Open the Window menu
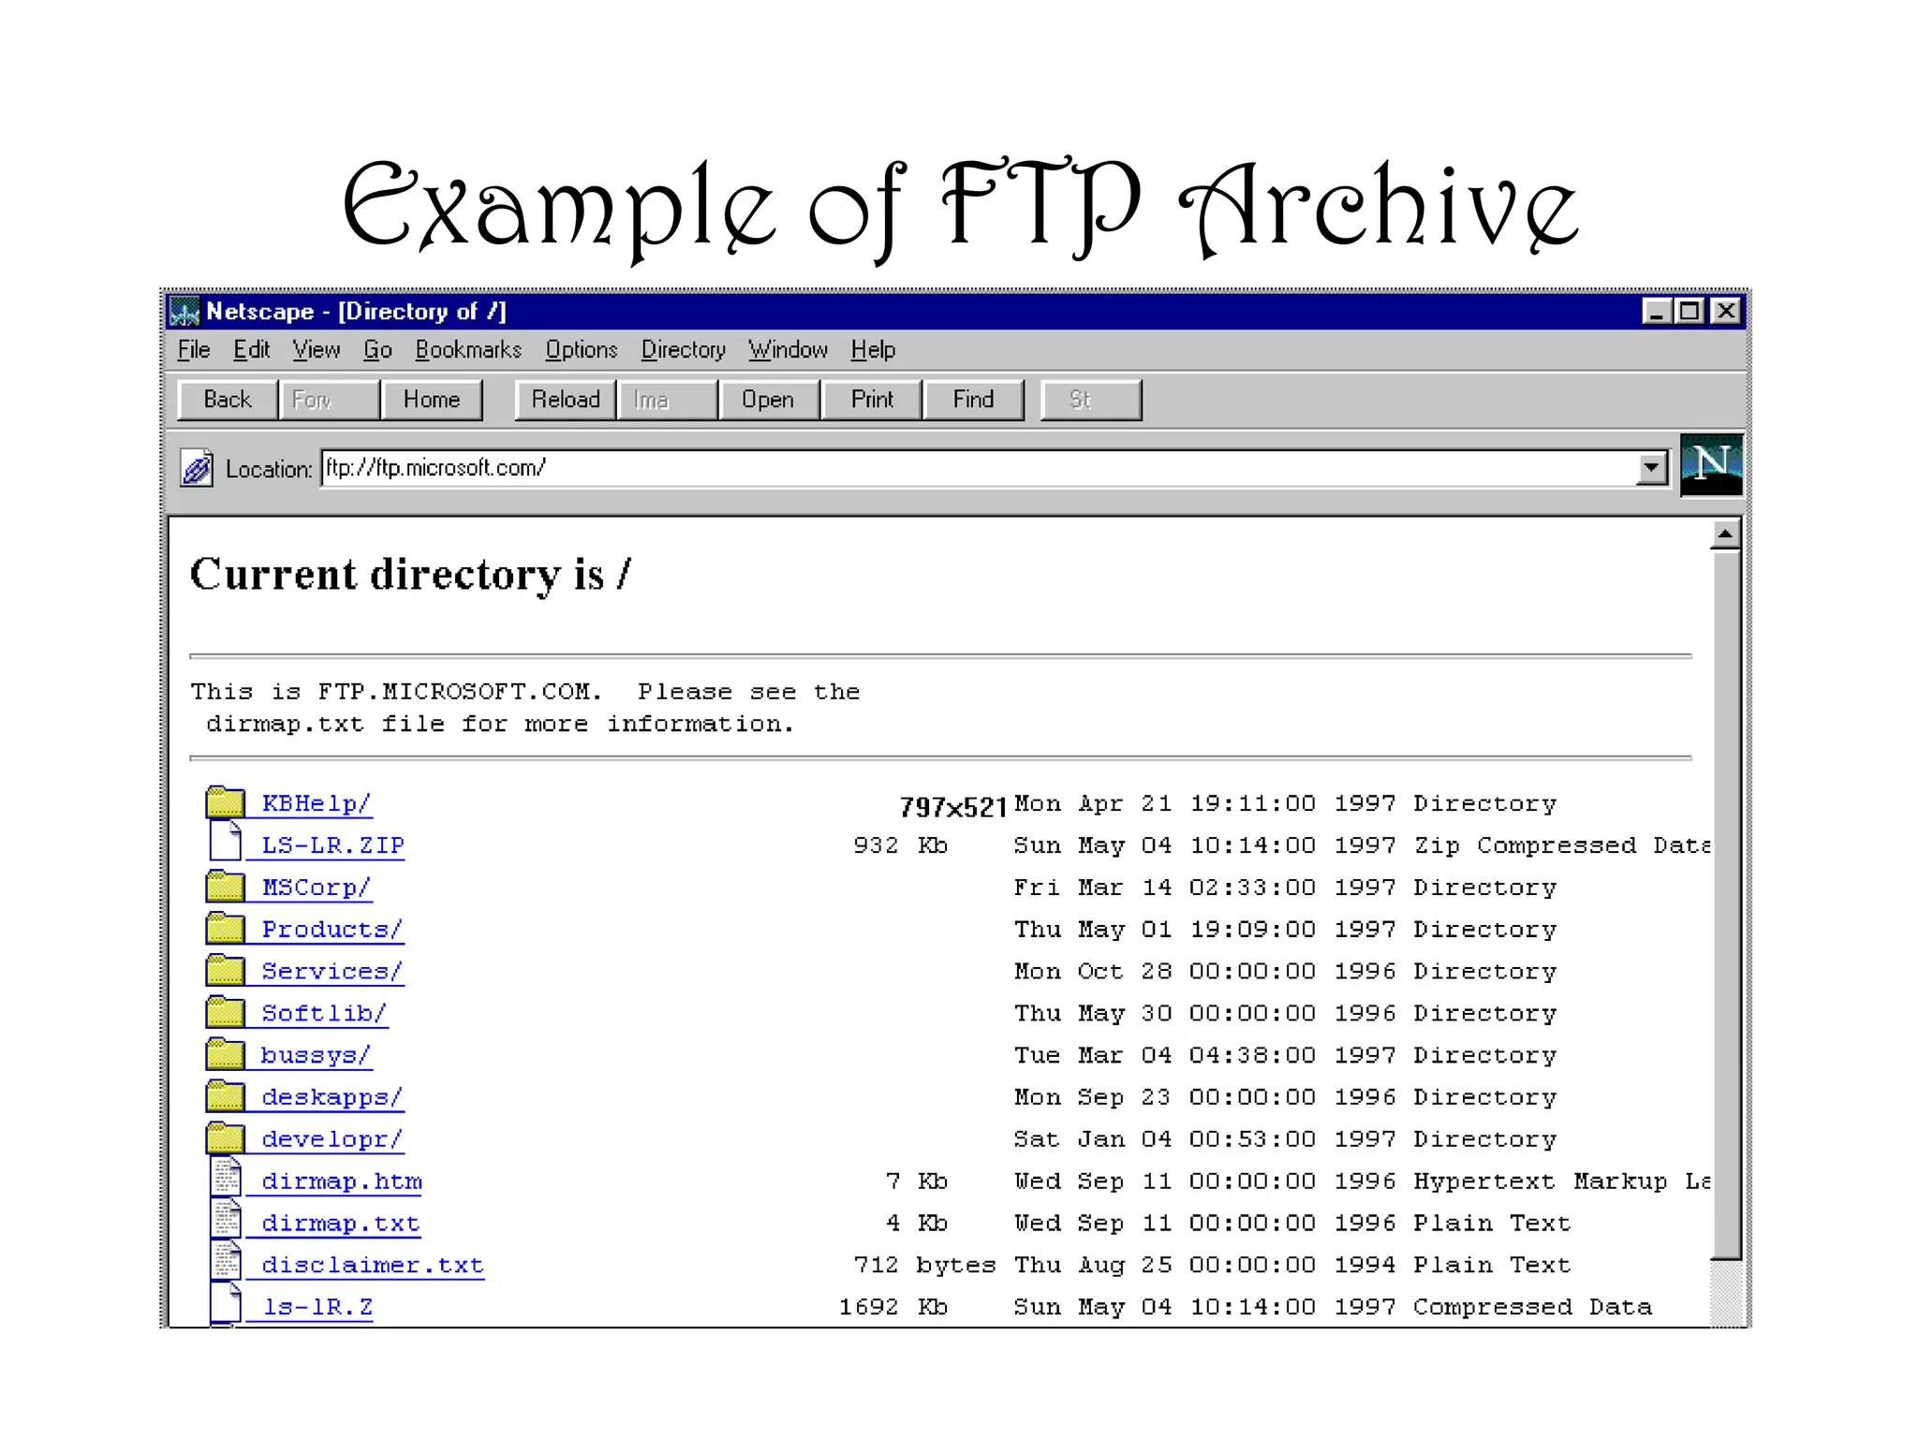1918x1438 pixels. [788, 349]
